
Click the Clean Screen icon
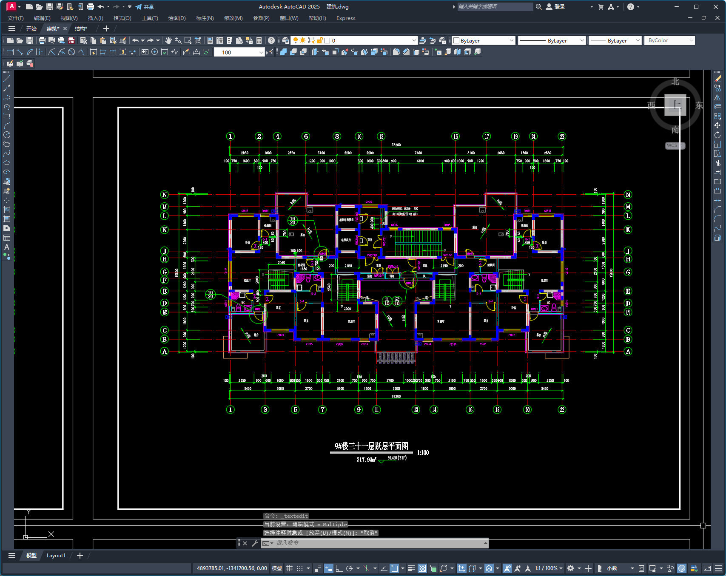(x=707, y=568)
